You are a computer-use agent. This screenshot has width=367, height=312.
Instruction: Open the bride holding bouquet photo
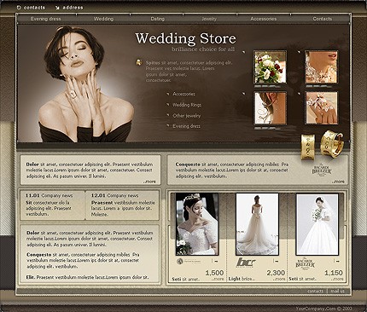click(317, 224)
